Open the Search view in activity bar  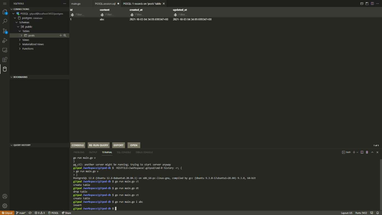pos(5,21)
